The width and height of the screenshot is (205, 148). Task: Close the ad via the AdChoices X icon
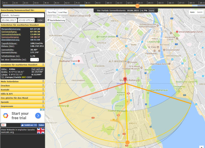point(44,110)
